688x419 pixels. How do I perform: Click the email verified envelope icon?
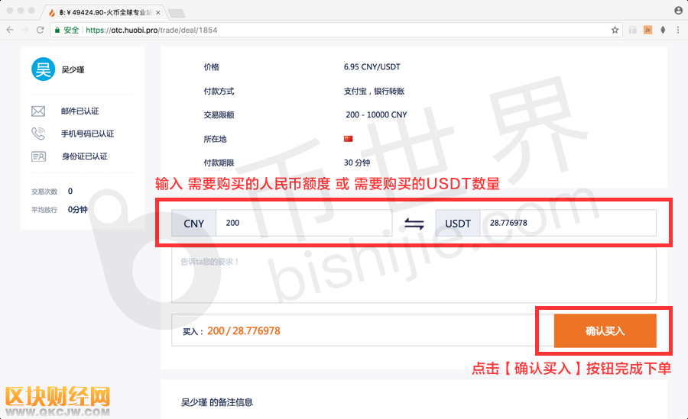pos(38,111)
